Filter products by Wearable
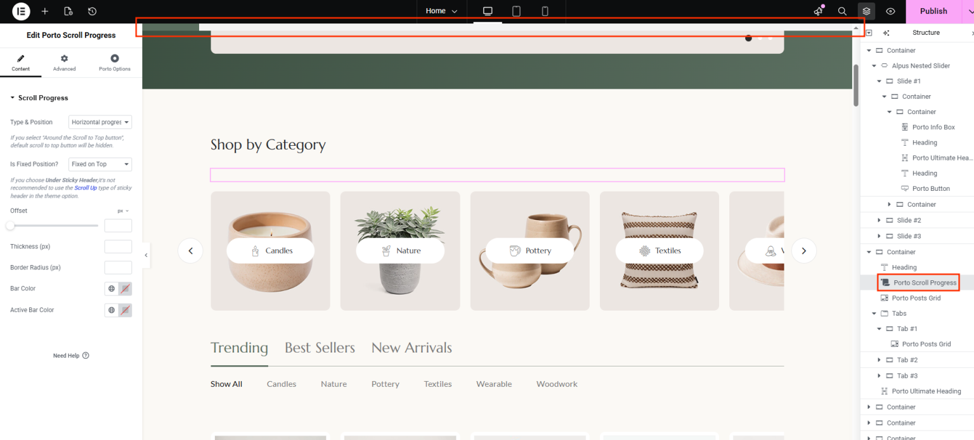 (494, 384)
